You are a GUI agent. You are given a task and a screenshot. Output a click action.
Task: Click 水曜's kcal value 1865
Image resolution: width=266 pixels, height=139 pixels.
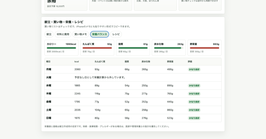(77, 85)
